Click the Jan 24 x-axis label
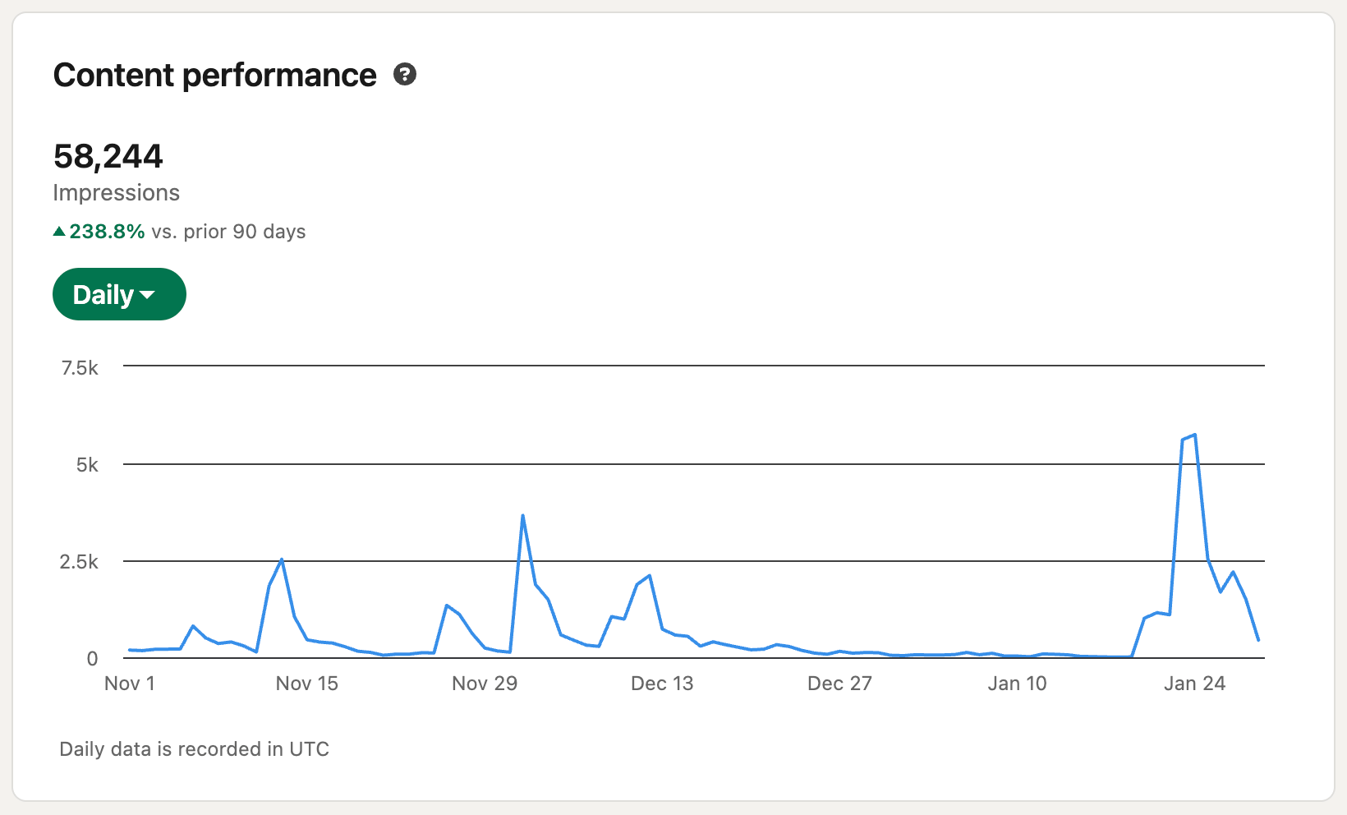The height and width of the screenshot is (815, 1347). (1194, 684)
